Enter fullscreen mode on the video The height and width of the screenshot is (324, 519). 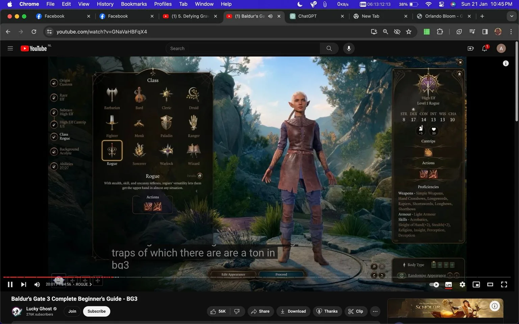point(504,285)
